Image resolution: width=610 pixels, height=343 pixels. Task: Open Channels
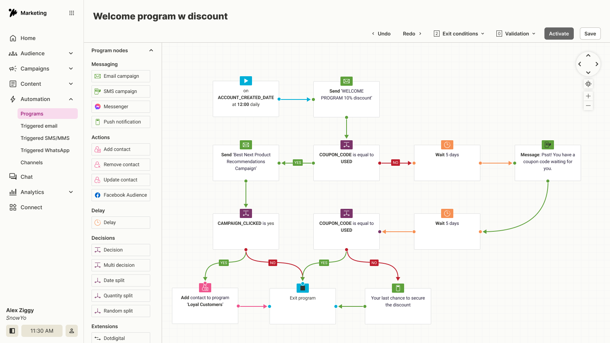(32, 162)
